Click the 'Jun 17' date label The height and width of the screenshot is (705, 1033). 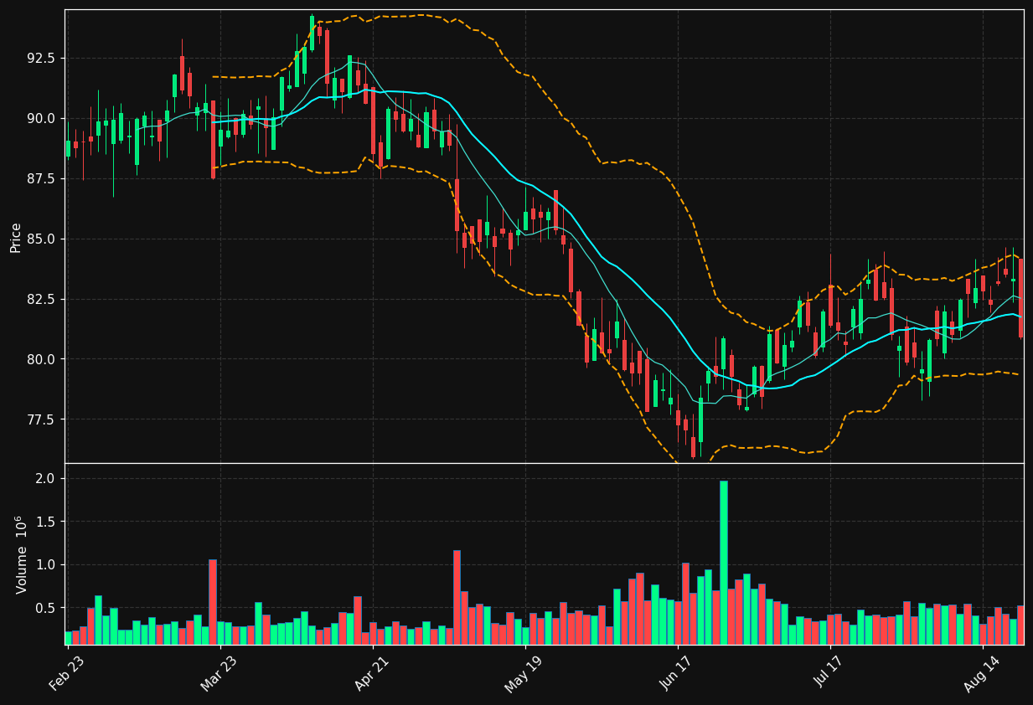(677, 673)
